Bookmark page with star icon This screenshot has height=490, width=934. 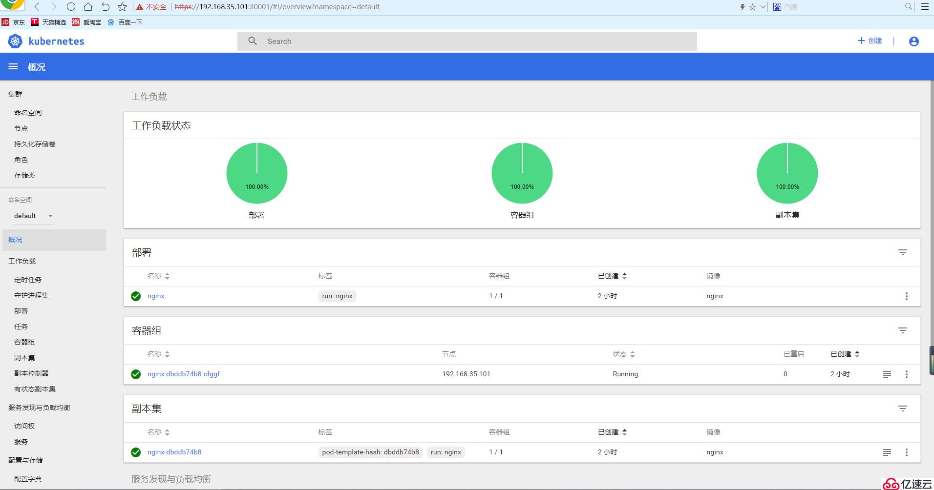pos(122,7)
